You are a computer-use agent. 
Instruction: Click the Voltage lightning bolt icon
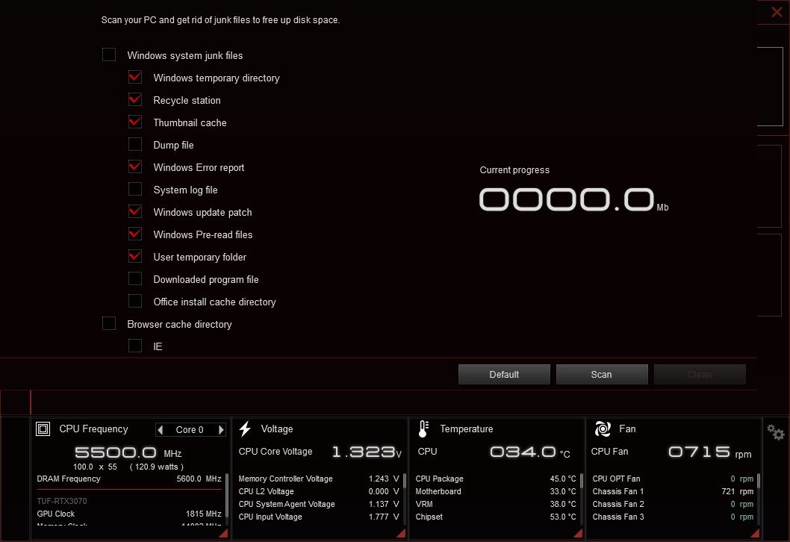click(x=245, y=429)
